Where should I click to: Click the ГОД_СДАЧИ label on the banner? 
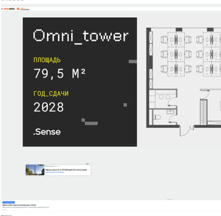pyautogui.click(x=51, y=94)
